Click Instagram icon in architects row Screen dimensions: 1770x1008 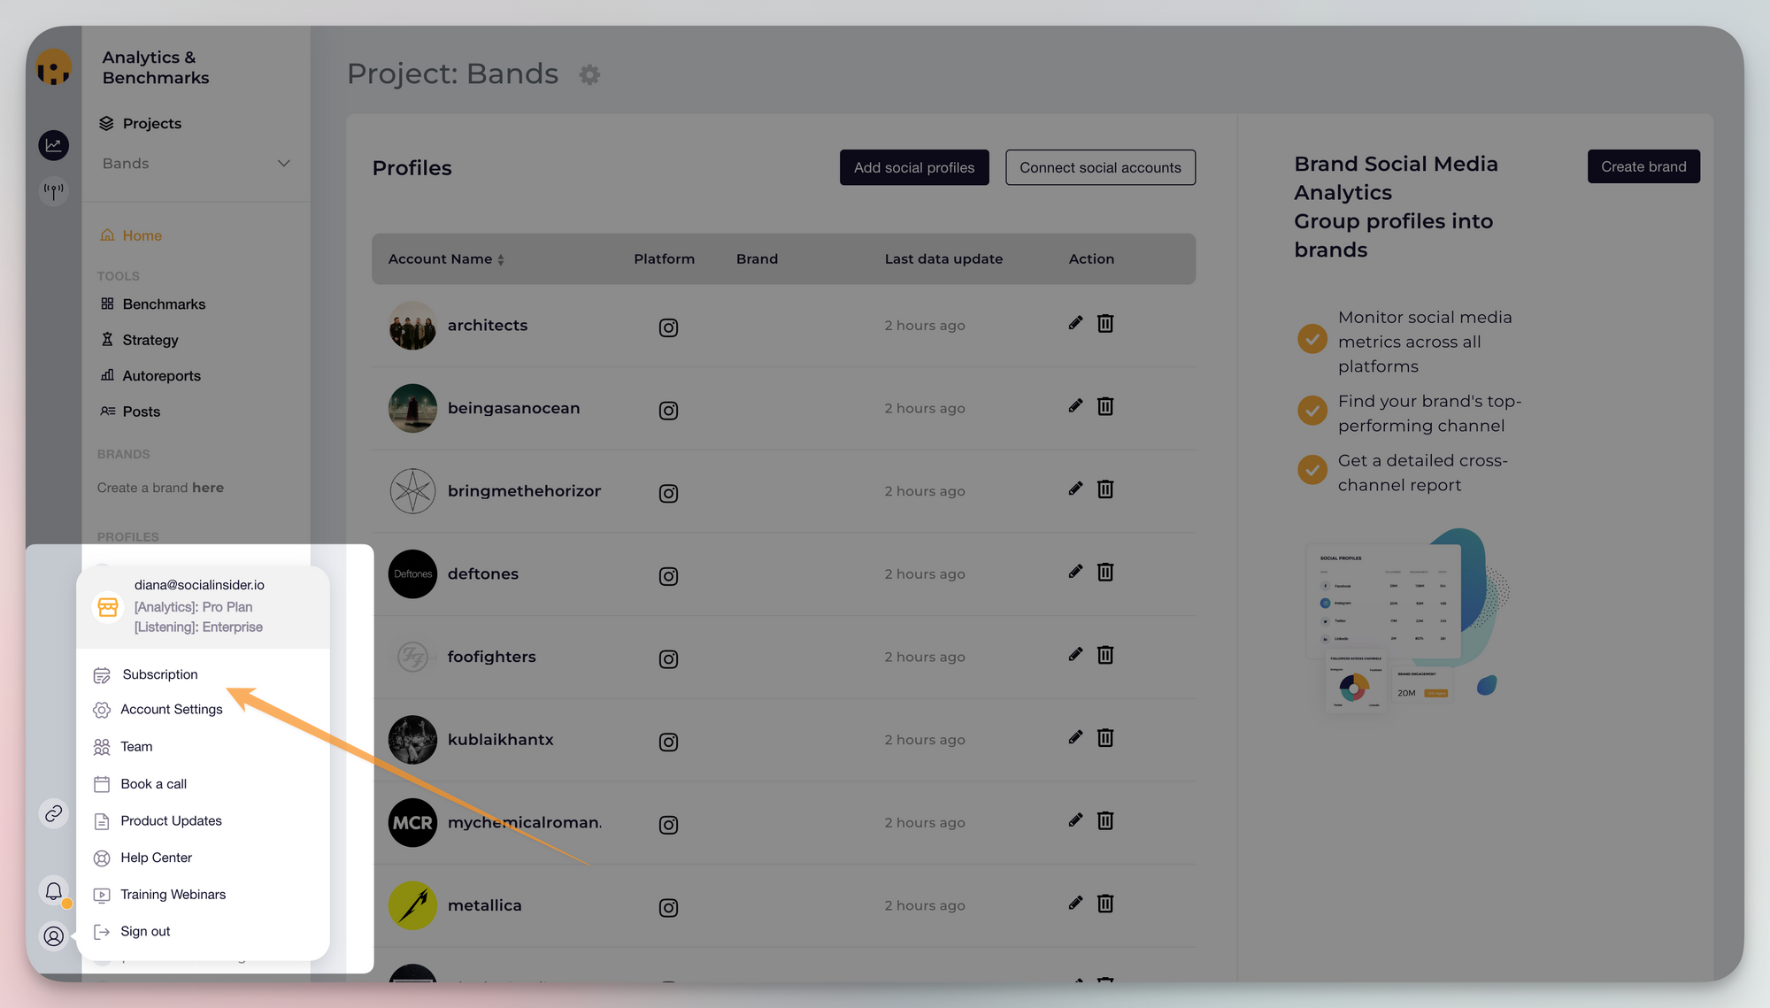668,327
